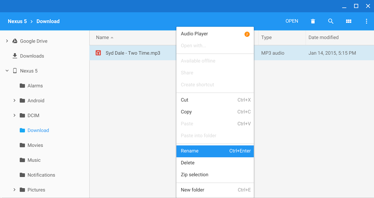The height and width of the screenshot is (198, 374).
Task: Click the red MP3 file icon
Action: tap(98, 53)
